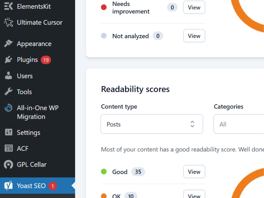Select the Yoast SEO menu item
The height and width of the screenshot is (198, 264).
[x=37, y=186]
